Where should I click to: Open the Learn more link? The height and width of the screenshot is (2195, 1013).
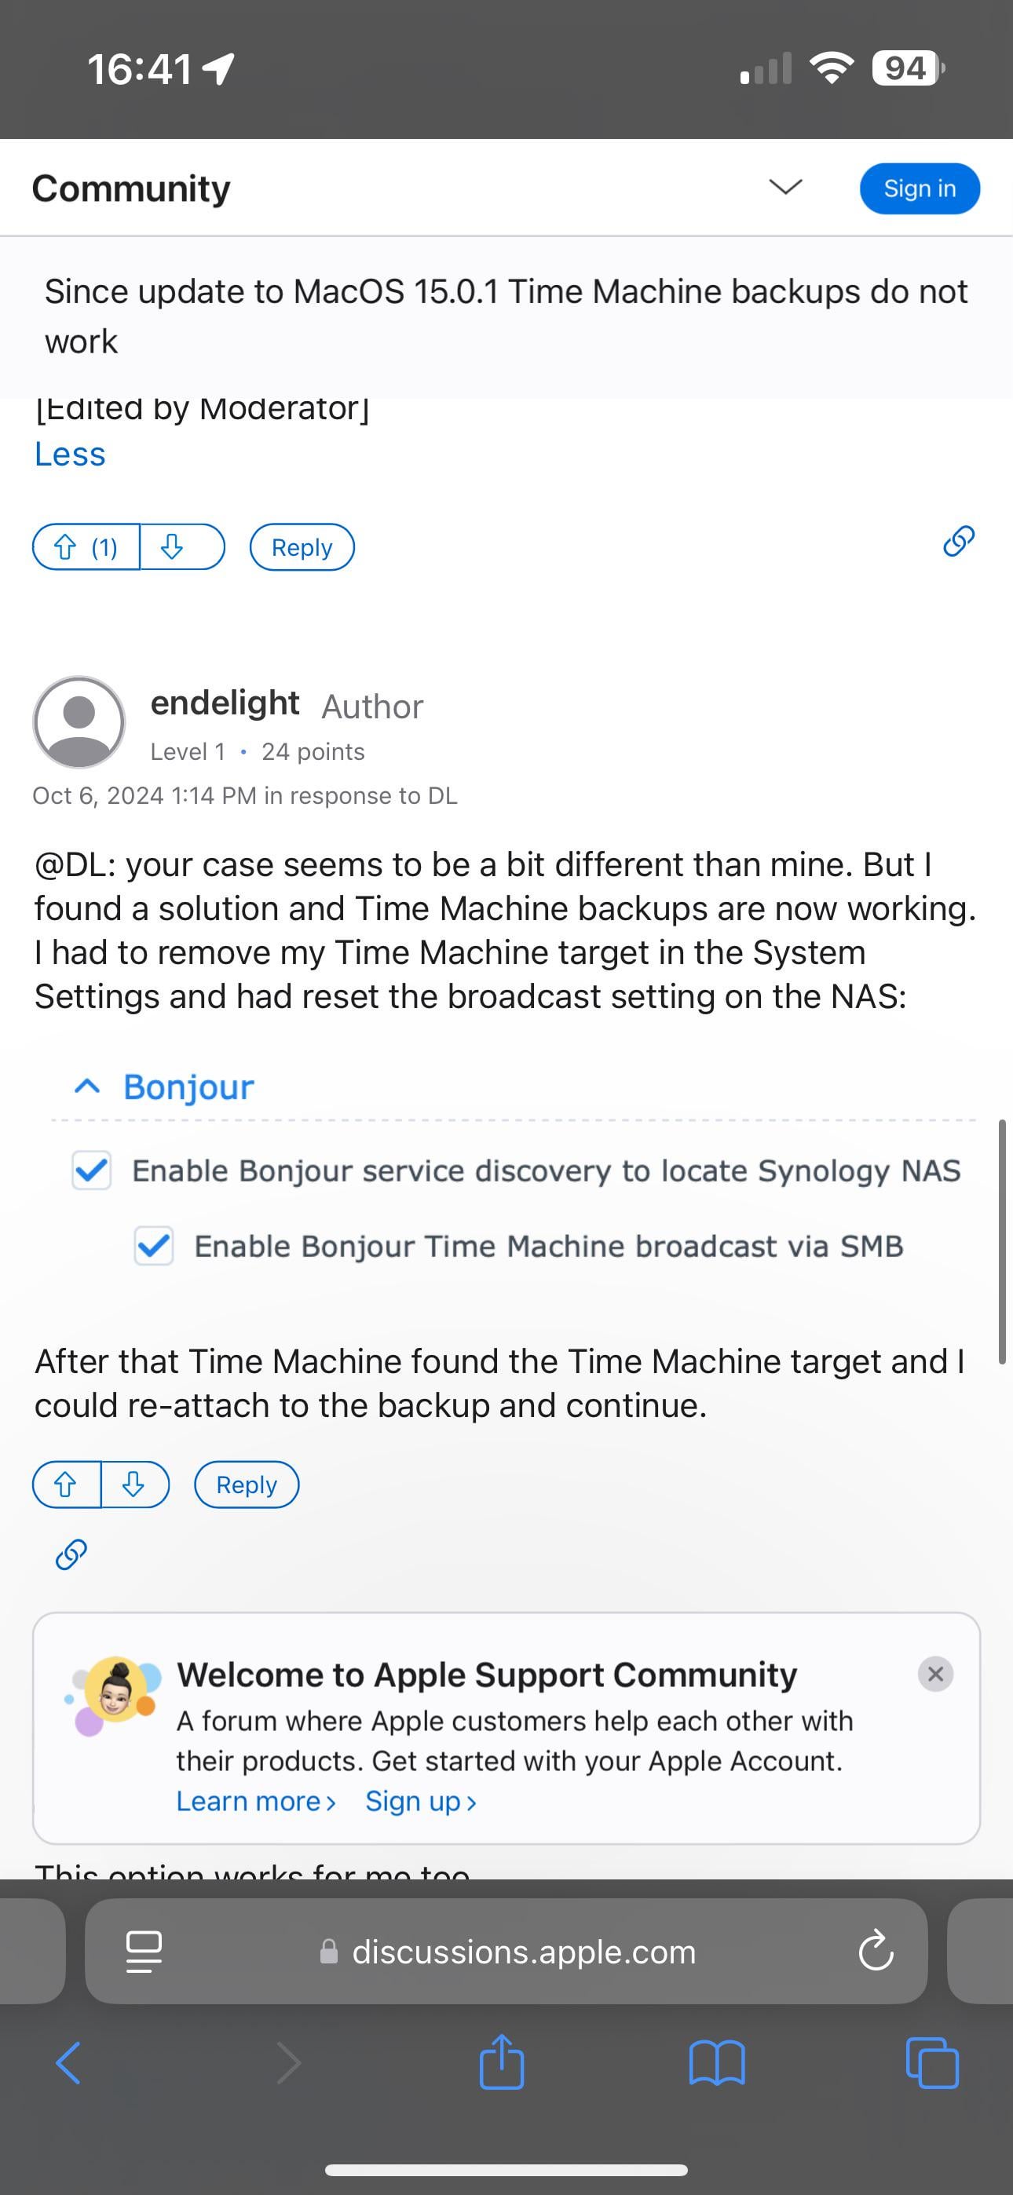tap(255, 1802)
